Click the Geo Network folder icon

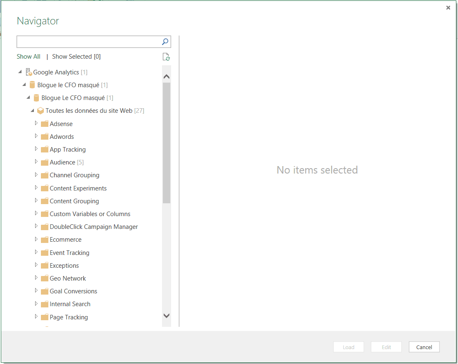coord(45,278)
